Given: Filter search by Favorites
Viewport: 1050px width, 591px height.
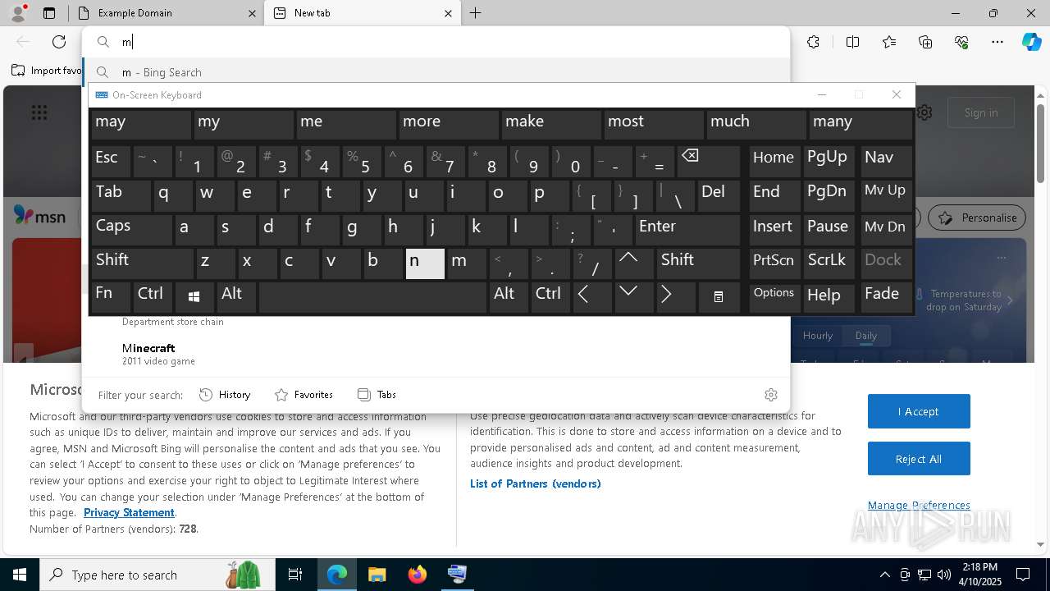Looking at the screenshot, I should [304, 395].
